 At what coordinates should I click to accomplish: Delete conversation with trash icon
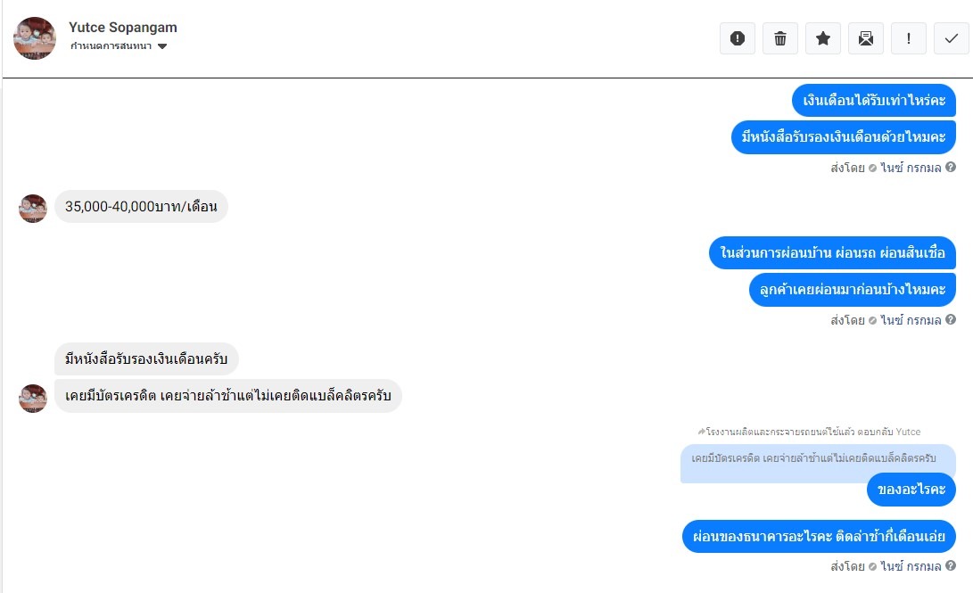coord(780,38)
